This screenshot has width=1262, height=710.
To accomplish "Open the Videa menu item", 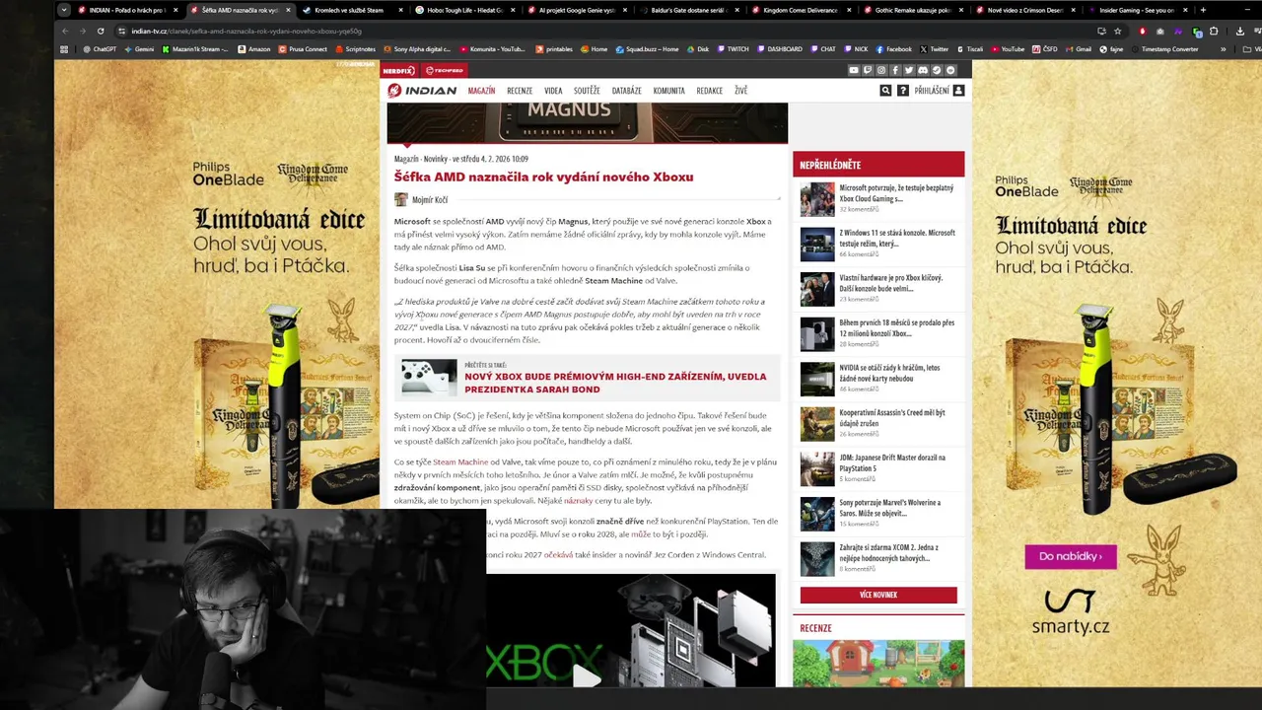I will click(553, 91).
